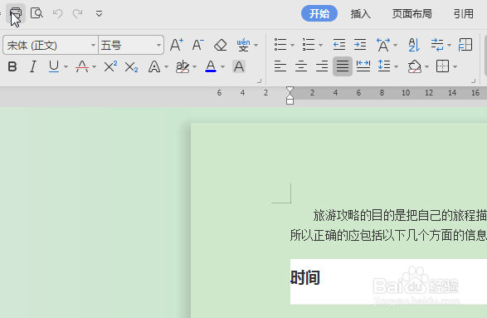Viewport: 487px width, 318px height.
Task: Toggle character shading button
Action: click(x=239, y=66)
